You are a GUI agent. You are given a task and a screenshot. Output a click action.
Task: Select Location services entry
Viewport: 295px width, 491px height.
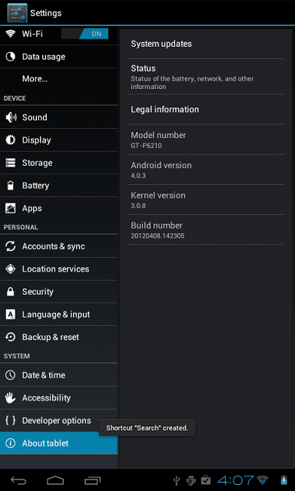58,269
